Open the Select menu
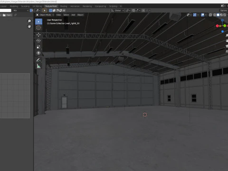 [66, 15]
